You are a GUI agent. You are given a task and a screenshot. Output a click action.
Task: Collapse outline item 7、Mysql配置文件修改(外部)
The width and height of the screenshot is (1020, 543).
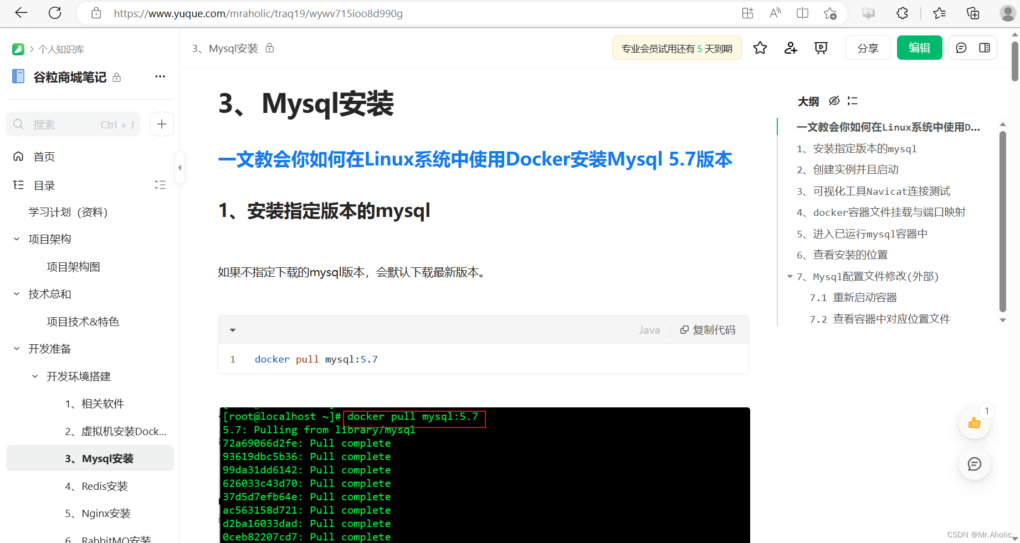pyautogui.click(x=790, y=276)
